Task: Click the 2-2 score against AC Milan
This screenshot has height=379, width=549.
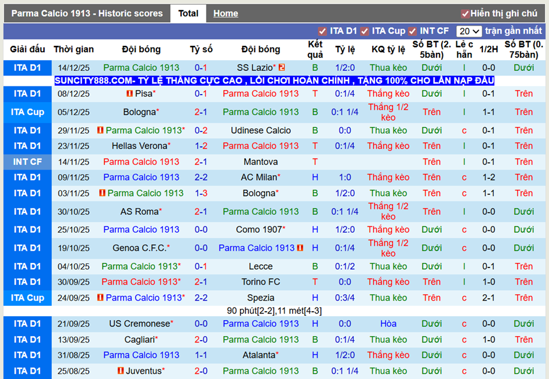Action: tap(201, 178)
